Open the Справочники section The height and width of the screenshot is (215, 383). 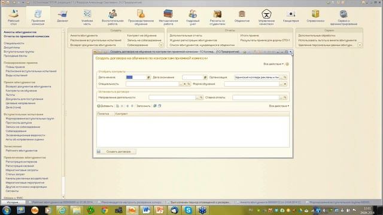[x=315, y=16]
